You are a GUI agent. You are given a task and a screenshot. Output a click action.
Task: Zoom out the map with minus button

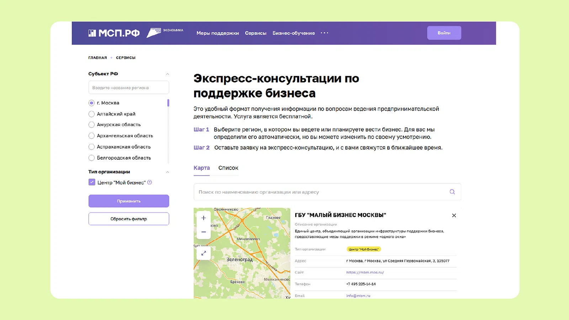coord(204,232)
